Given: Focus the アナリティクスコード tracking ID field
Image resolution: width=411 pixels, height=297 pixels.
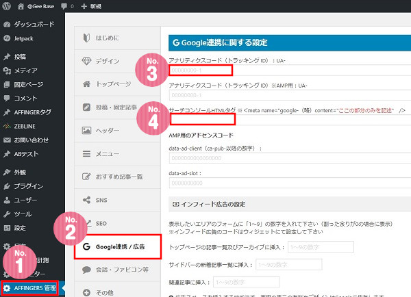Looking at the screenshot, I should pyautogui.click(x=290, y=70).
